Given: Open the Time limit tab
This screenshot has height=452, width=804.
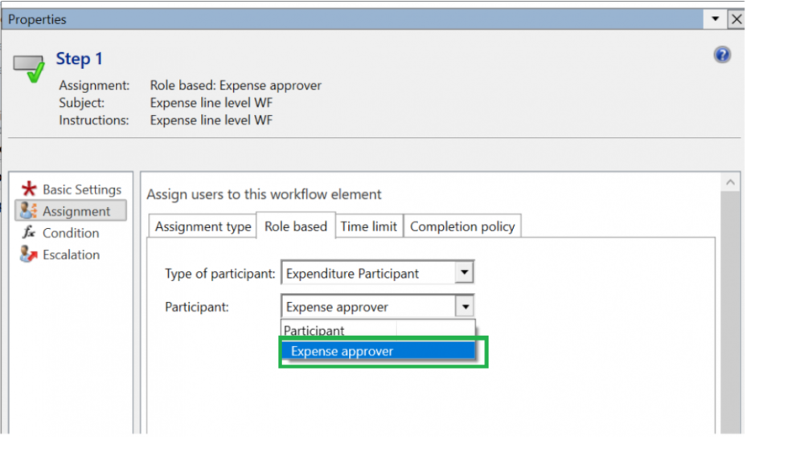Looking at the screenshot, I should click(368, 226).
